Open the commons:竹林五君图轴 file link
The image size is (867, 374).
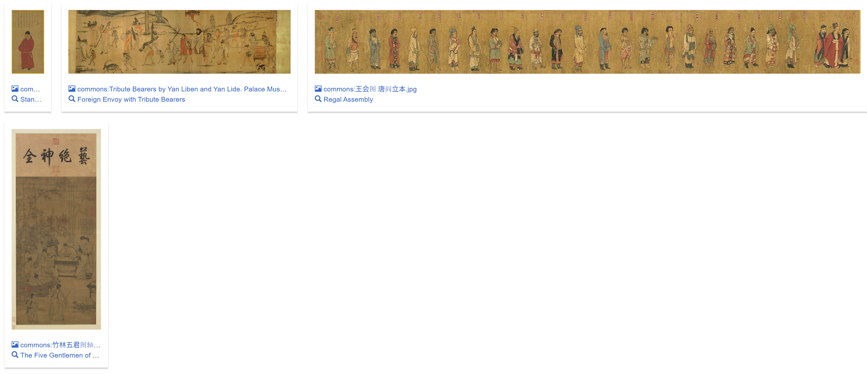(60, 345)
